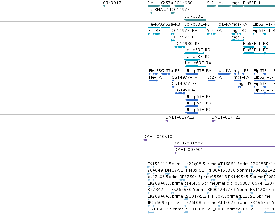Click protein Sc2-PA
Screen dimensions: 275x214
pos(215,77)
